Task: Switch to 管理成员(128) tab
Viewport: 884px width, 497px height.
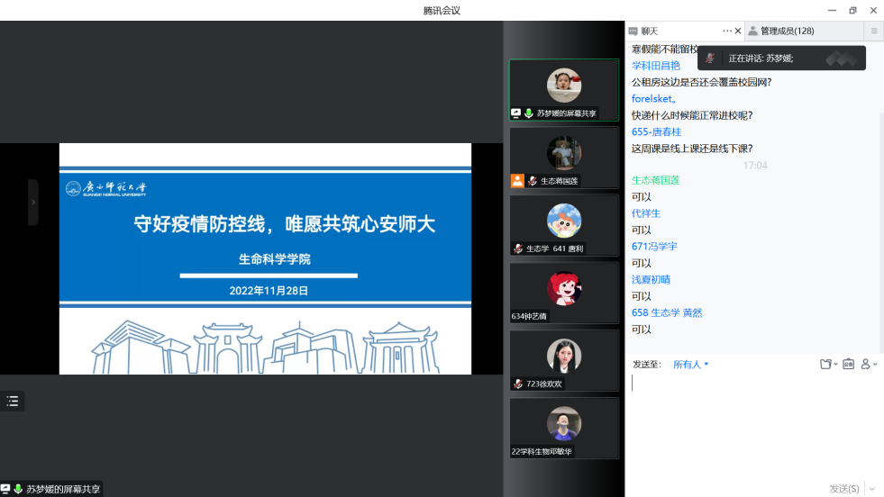Action: [787, 31]
